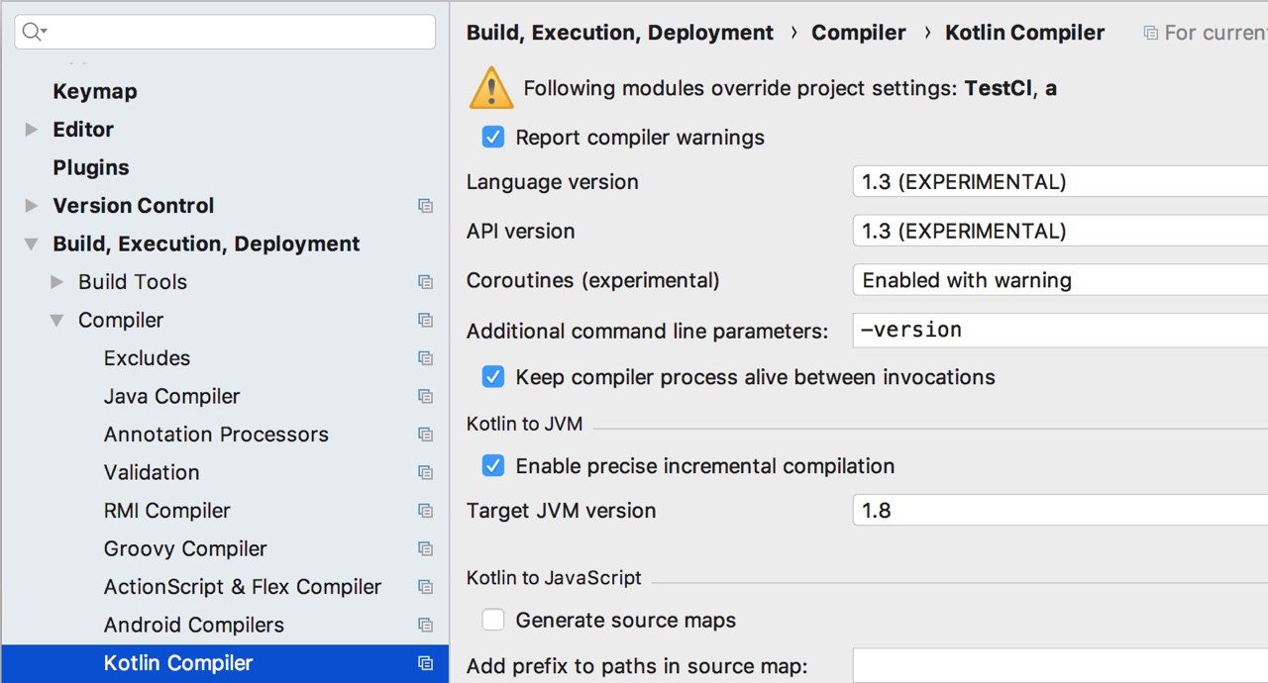
Task: Click project-level icon beside Build Tools
Action: (425, 282)
